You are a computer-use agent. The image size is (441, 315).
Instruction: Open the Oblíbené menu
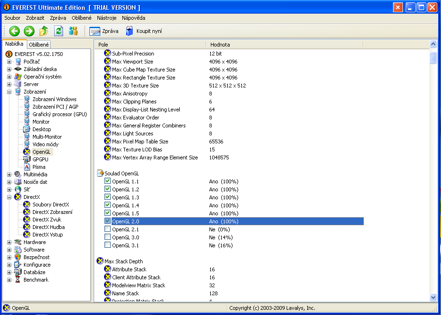coord(81,18)
